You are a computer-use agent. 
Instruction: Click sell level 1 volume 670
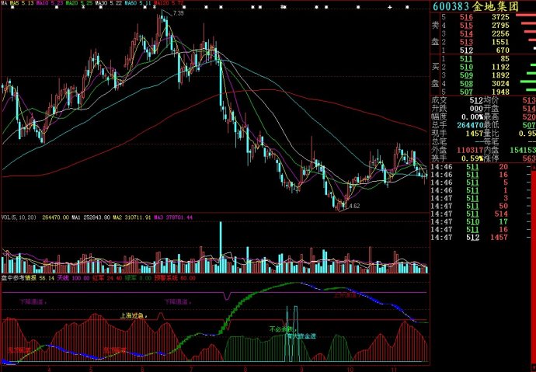pyautogui.click(x=503, y=50)
